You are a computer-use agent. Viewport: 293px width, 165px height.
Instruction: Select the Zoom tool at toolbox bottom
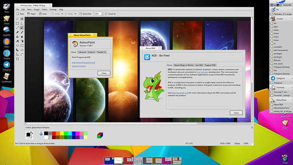[17, 59]
